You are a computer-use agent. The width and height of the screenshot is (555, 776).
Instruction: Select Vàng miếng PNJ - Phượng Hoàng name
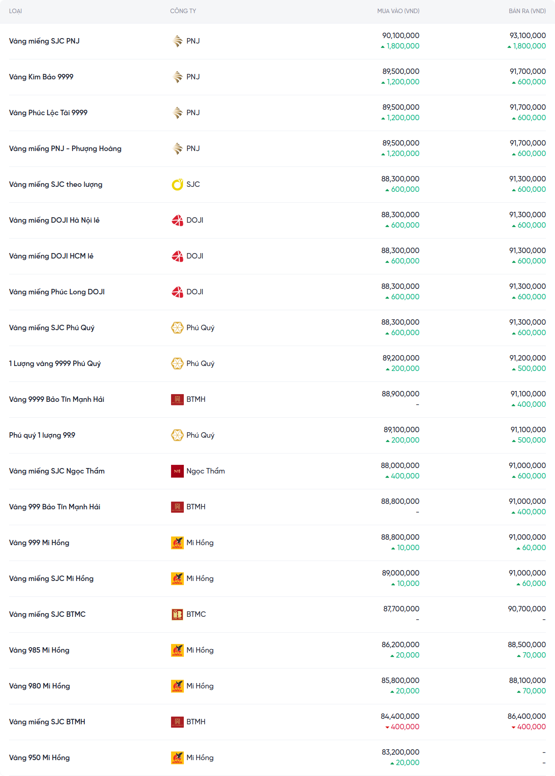pyautogui.click(x=65, y=149)
